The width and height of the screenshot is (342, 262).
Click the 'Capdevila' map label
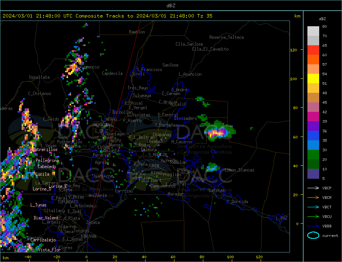(112, 73)
